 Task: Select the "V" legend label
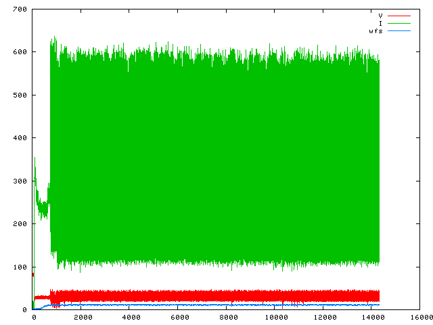381,15
